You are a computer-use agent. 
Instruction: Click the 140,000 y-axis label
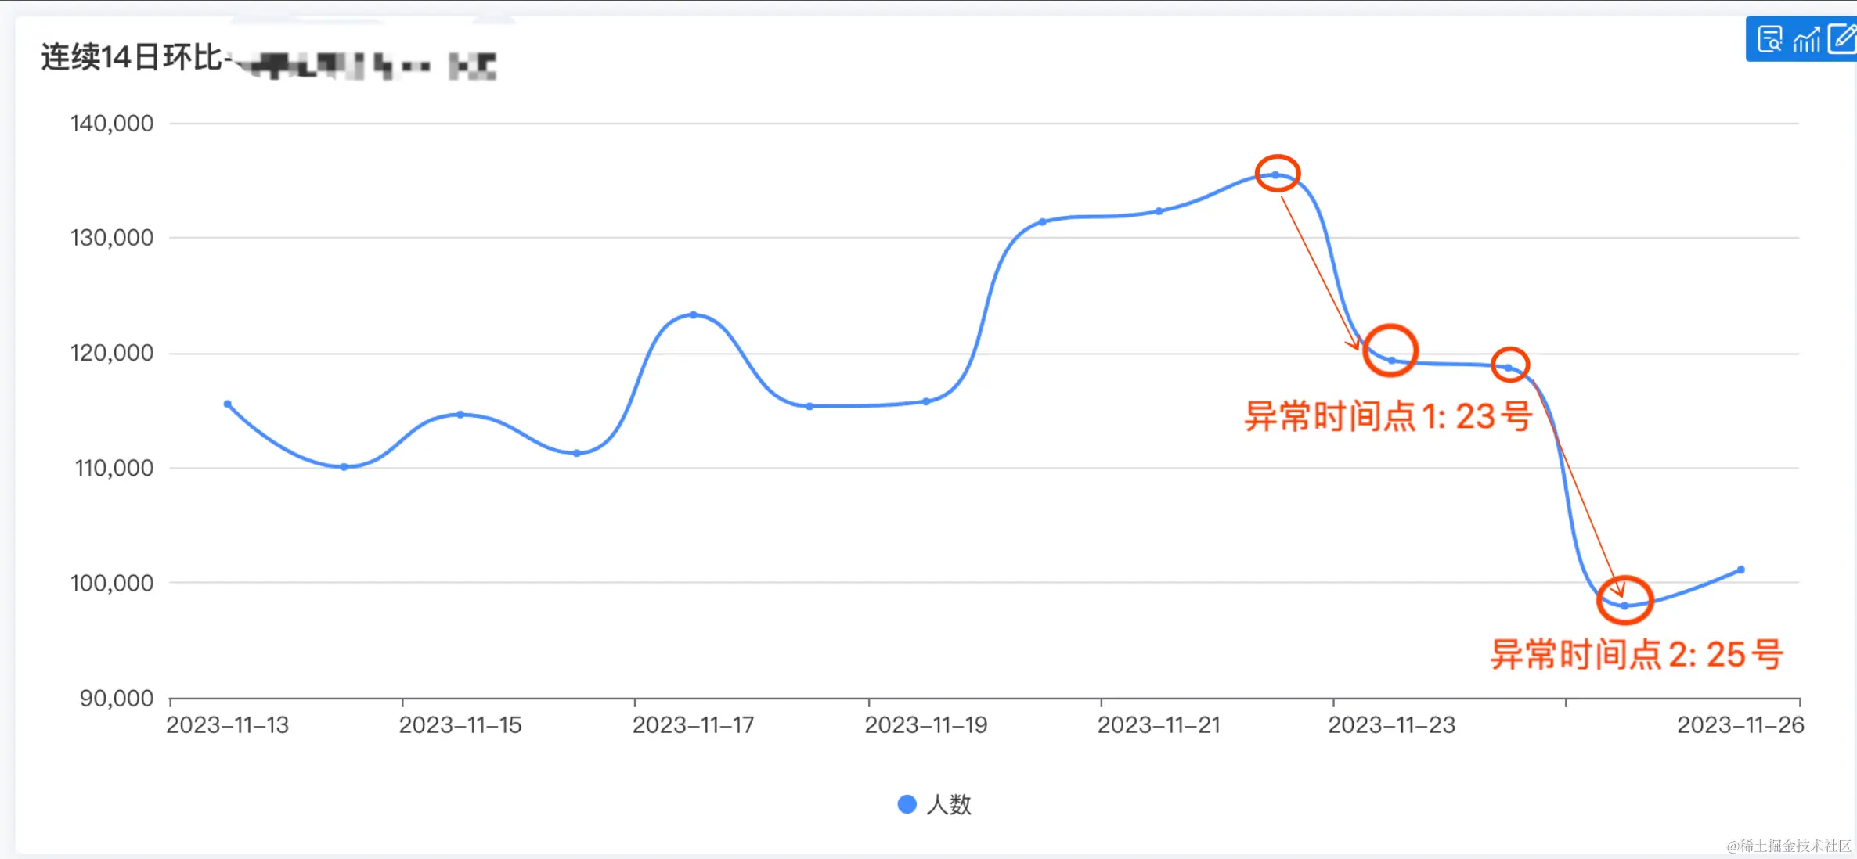[x=112, y=124]
